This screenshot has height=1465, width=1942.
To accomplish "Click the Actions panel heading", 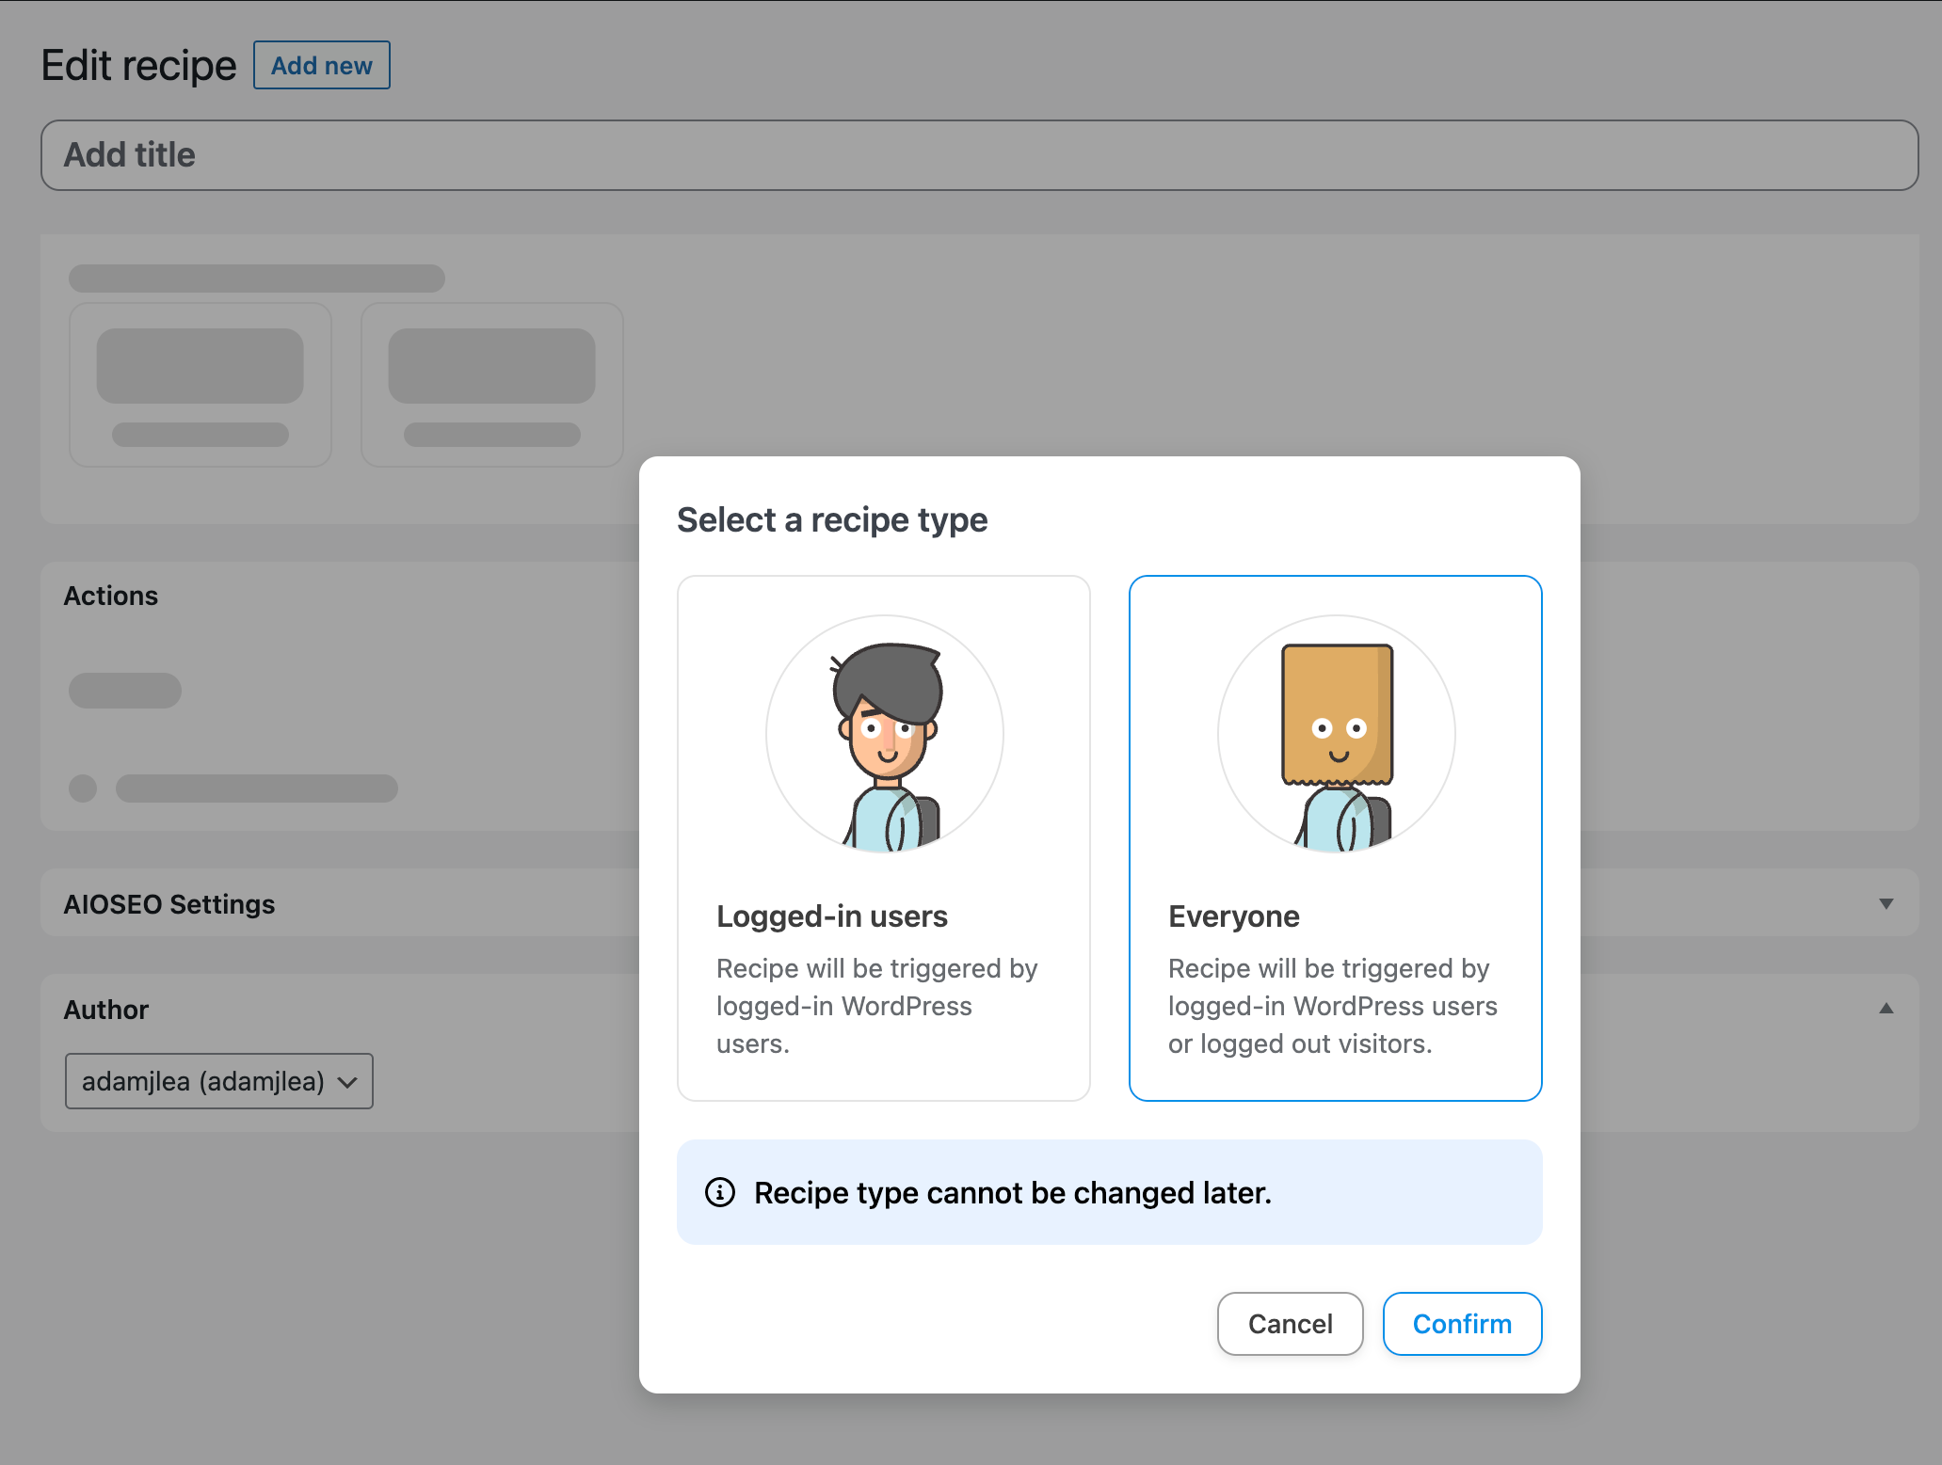I will (111, 596).
